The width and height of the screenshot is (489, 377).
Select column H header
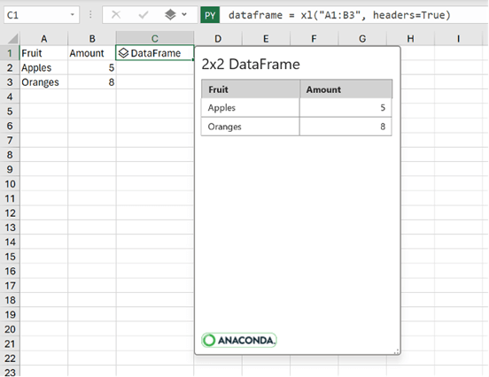coord(410,39)
